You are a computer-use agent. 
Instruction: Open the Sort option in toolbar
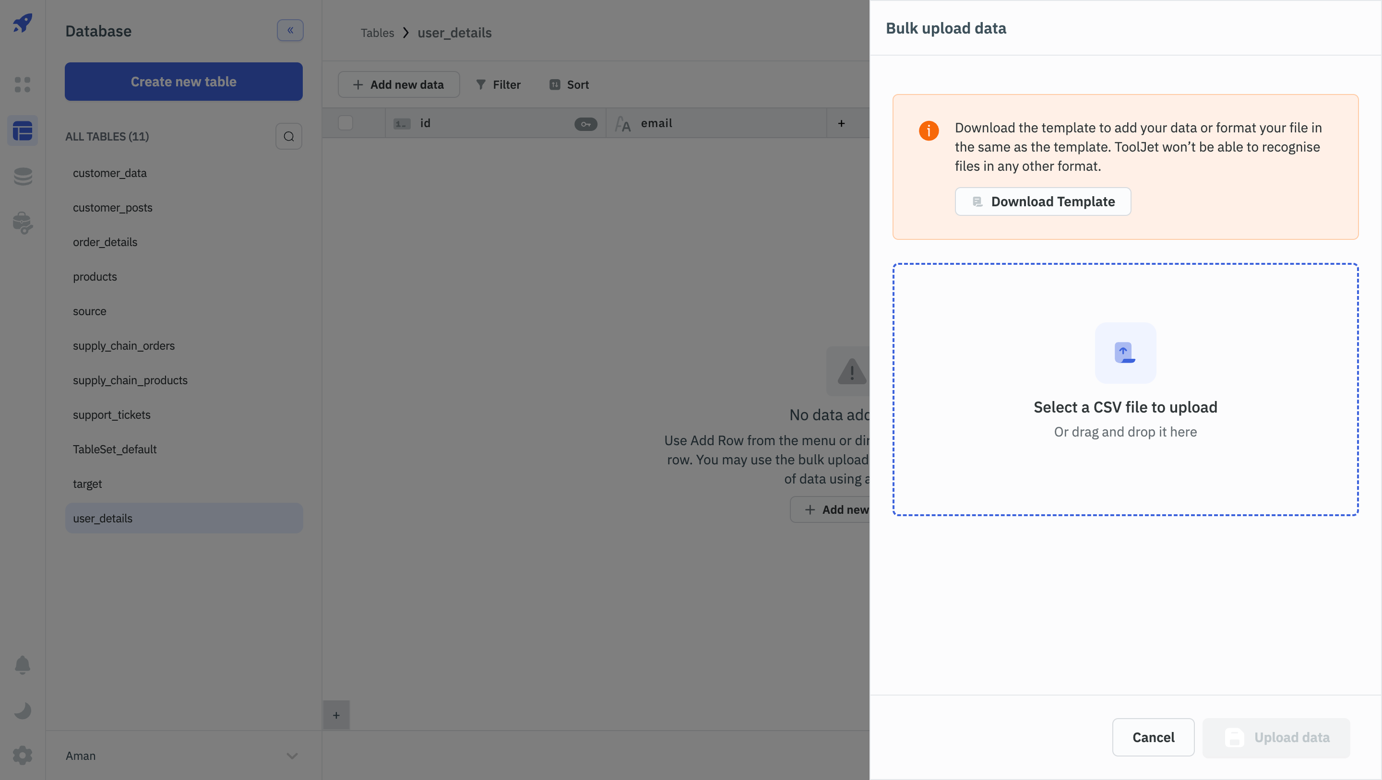click(x=569, y=85)
